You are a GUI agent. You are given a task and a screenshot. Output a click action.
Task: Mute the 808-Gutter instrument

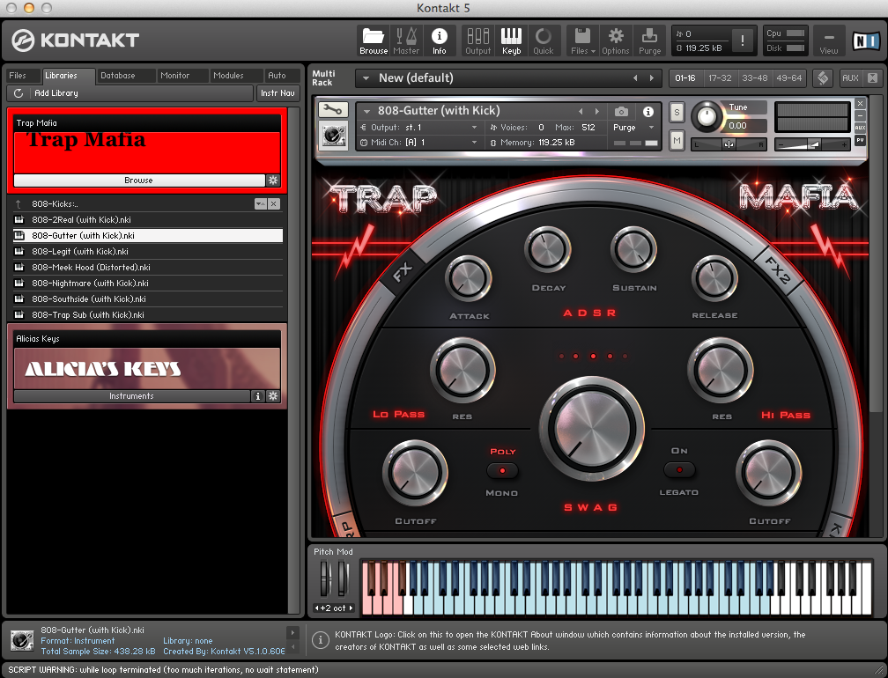point(677,140)
